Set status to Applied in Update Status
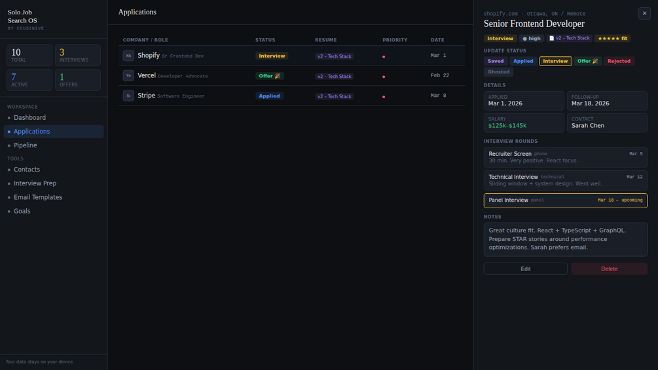The width and height of the screenshot is (658, 370). point(523,61)
